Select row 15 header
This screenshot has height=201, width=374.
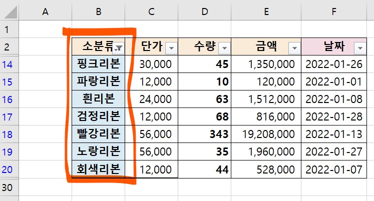(x=10, y=81)
